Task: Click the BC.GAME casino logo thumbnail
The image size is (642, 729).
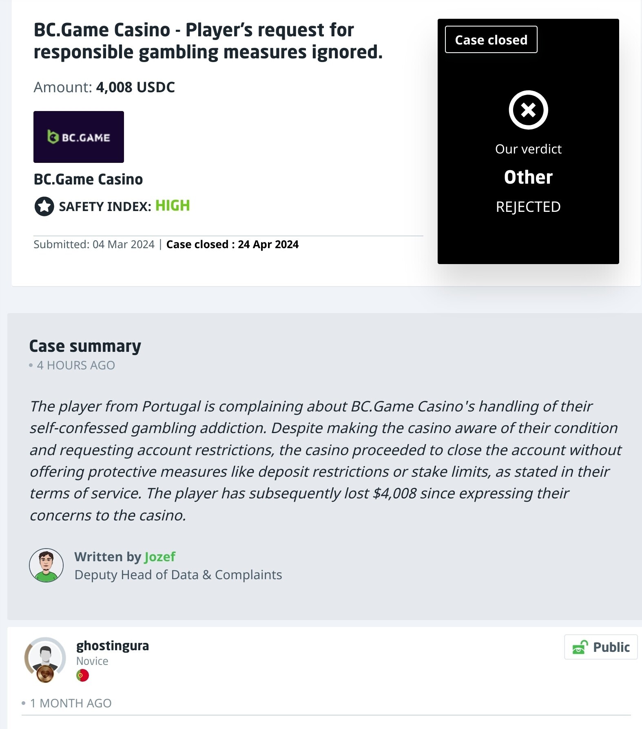Action: click(79, 137)
